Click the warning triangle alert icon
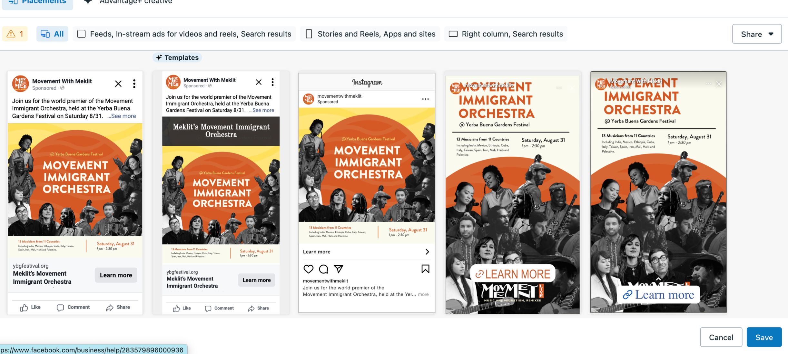788x354 pixels. pos(11,34)
